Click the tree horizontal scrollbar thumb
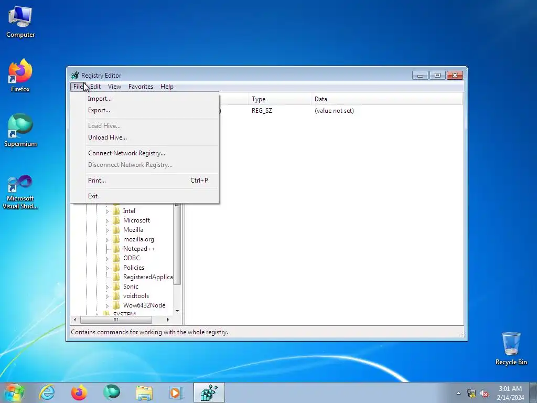The height and width of the screenshot is (403, 537). point(116,320)
